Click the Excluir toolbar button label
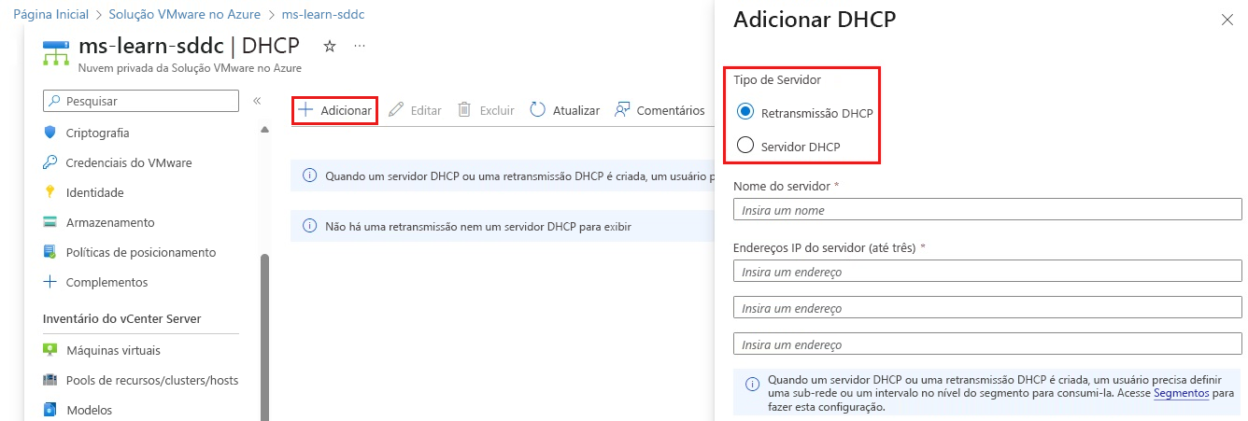Screen dimensions: 1248x421 coord(497,110)
